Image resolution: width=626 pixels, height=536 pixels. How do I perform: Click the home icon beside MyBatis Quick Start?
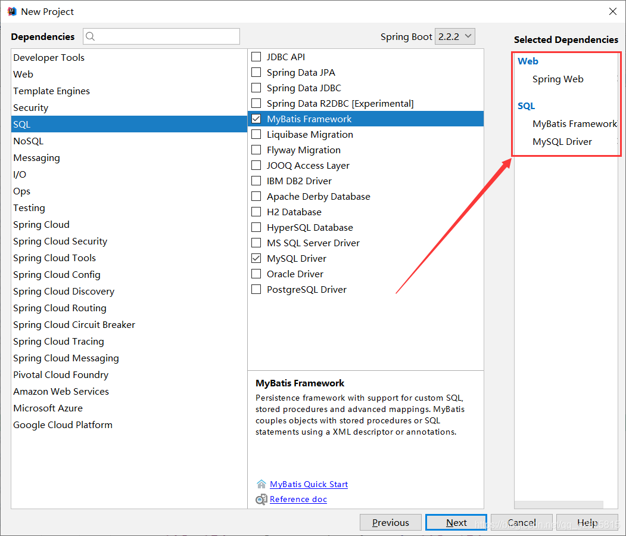tap(261, 484)
